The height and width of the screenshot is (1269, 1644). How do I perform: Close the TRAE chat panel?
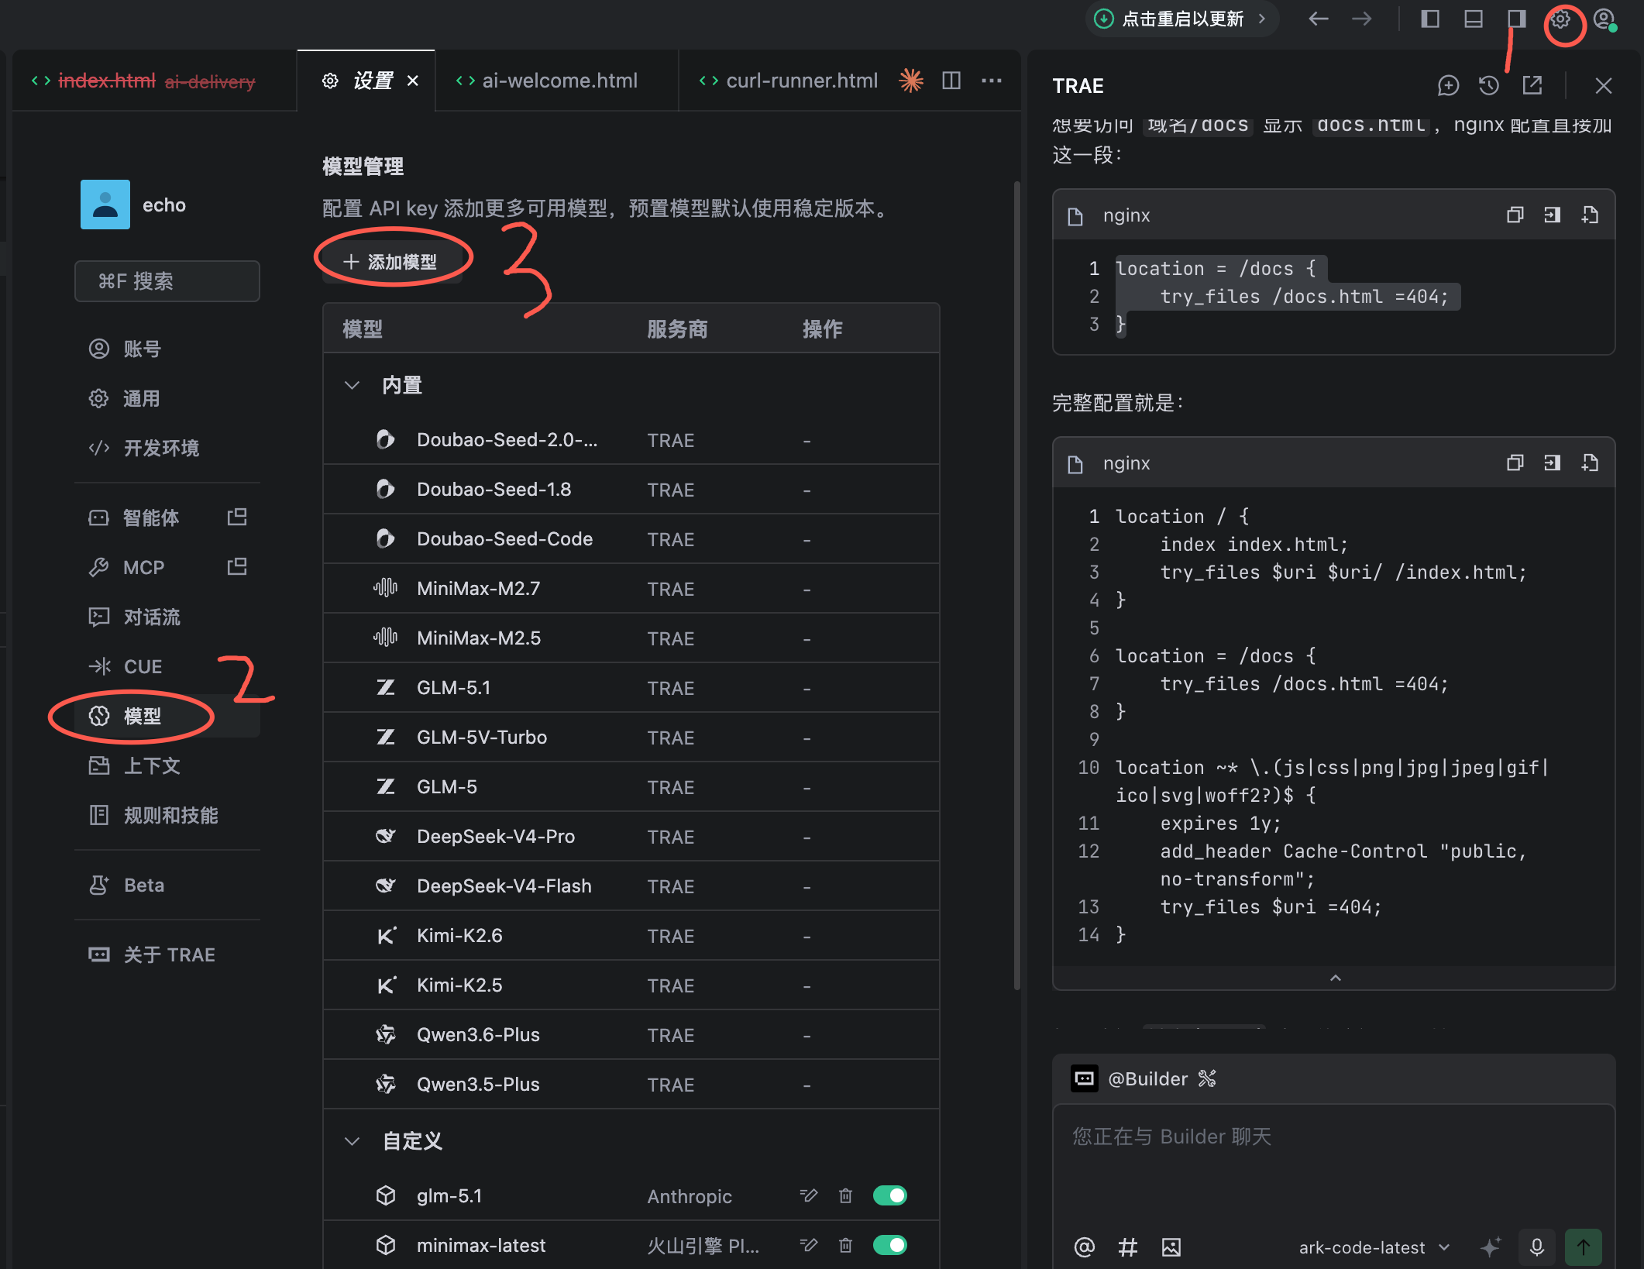click(1604, 85)
